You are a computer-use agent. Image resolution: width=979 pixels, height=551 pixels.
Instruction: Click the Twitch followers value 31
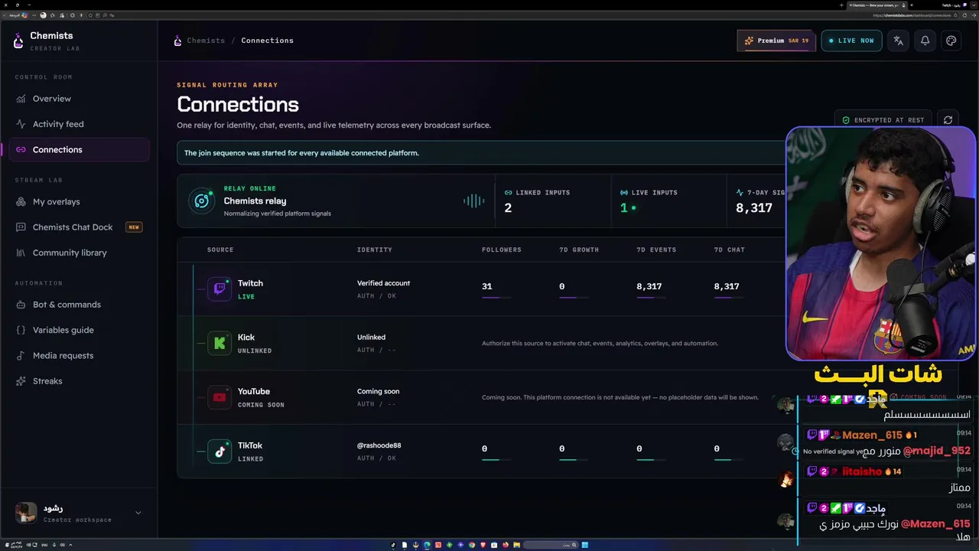pyautogui.click(x=487, y=286)
